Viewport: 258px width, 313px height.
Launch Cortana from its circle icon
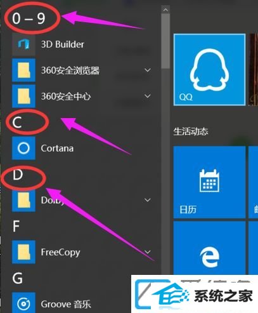(x=23, y=148)
